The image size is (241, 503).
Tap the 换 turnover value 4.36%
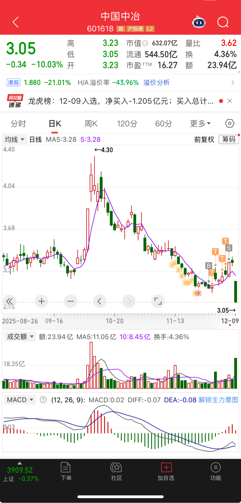coord(225,54)
